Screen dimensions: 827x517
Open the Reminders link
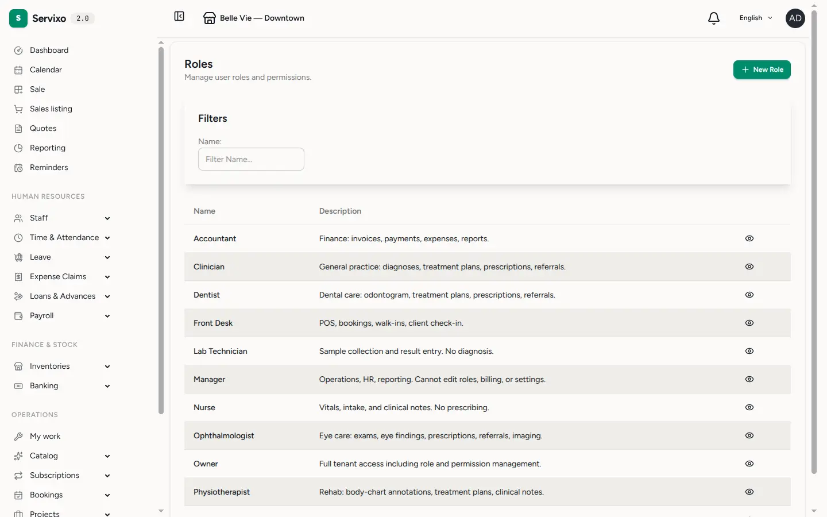(49, 168)
